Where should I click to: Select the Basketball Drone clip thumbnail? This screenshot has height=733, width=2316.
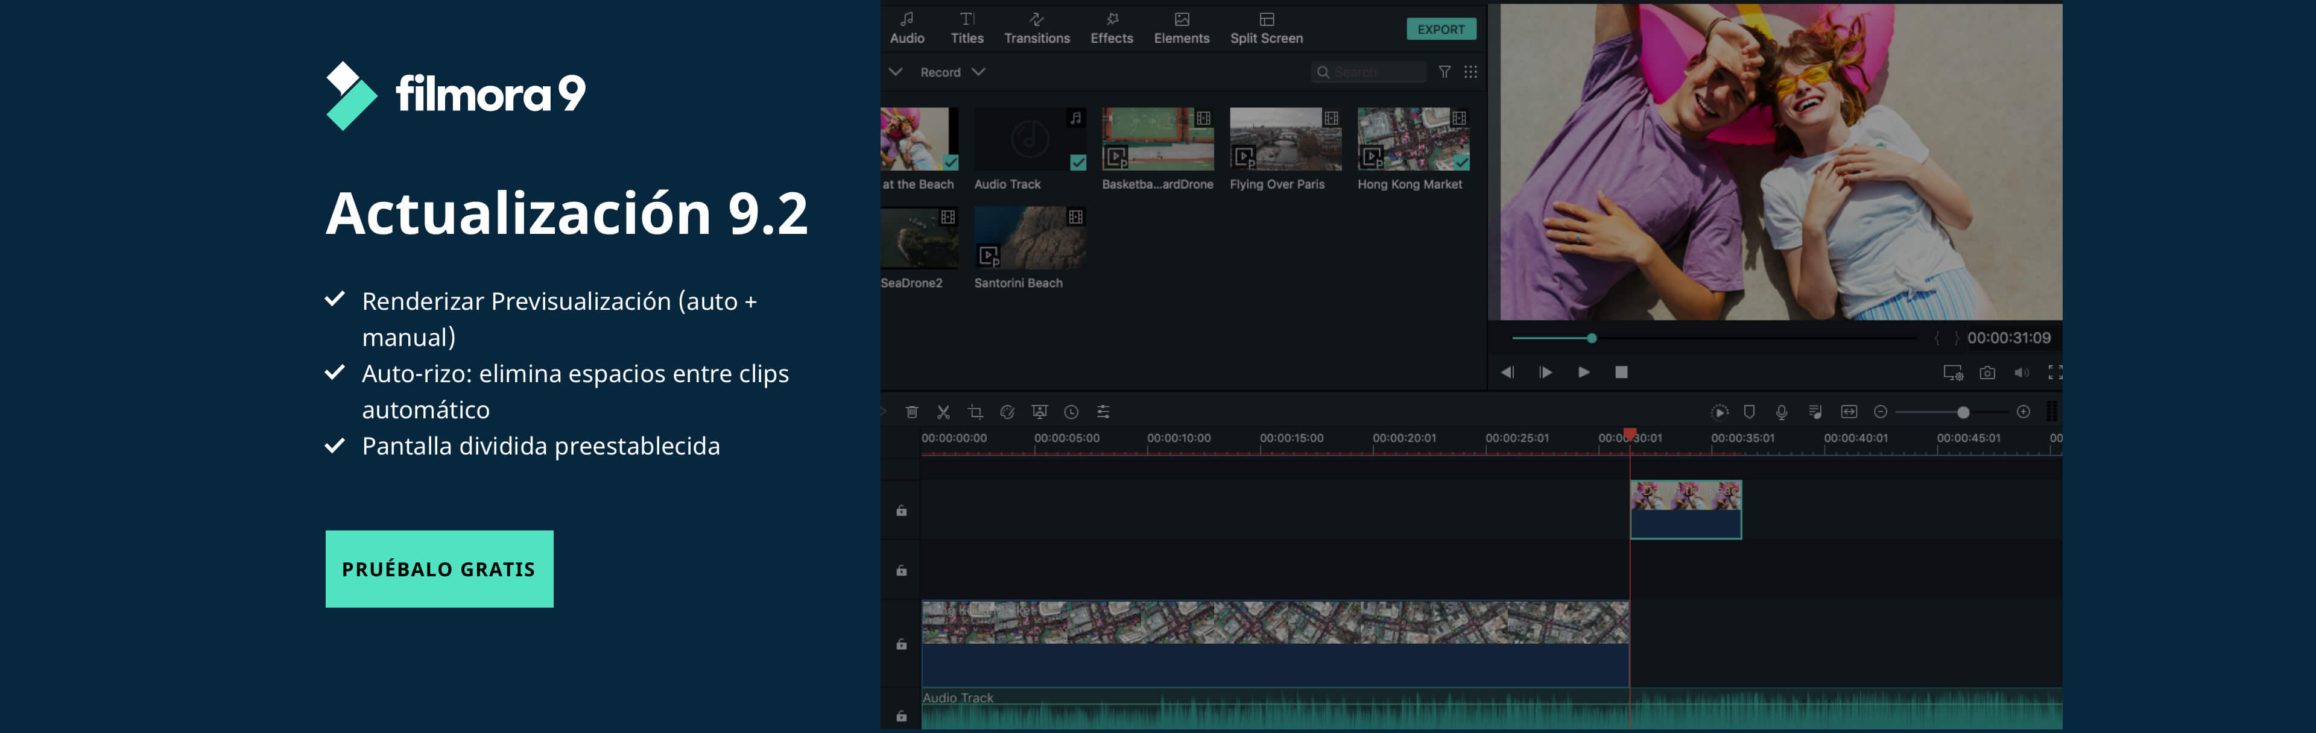point(1158,139)
